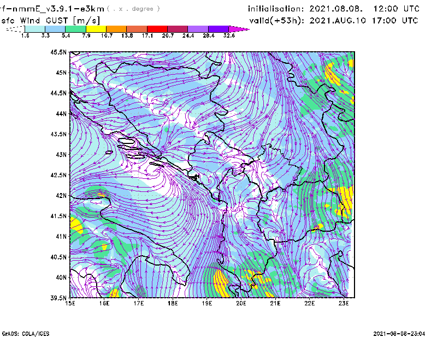Click the latitude label "39.5N"
437x337 pixels.
[x=58, y=298]
